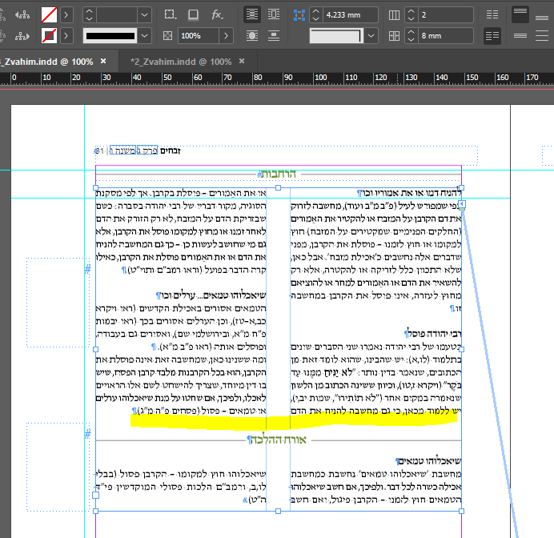This screenshot has height=538, width=554.
Task: Click the fx object effects icon
Action: pos(217,14)
